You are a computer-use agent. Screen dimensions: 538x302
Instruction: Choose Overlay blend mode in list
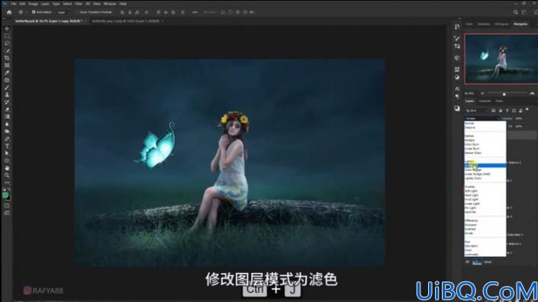485,187
